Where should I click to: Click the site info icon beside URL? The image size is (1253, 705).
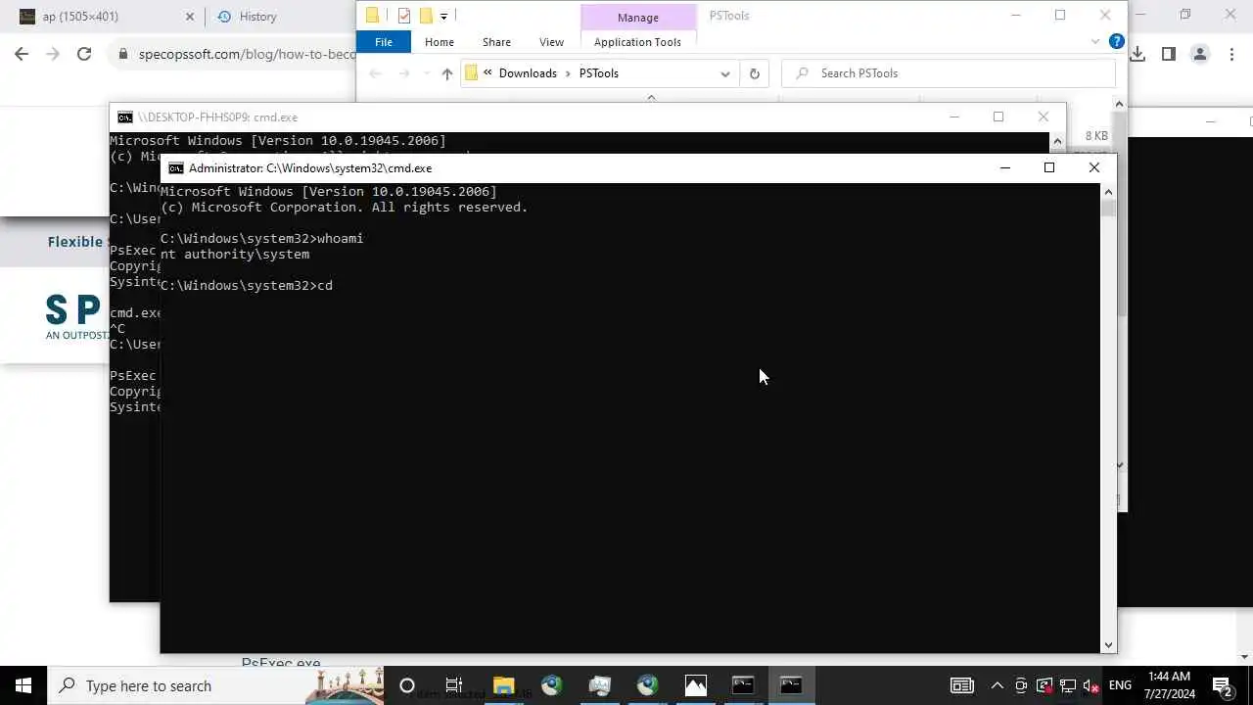(122, 55)
